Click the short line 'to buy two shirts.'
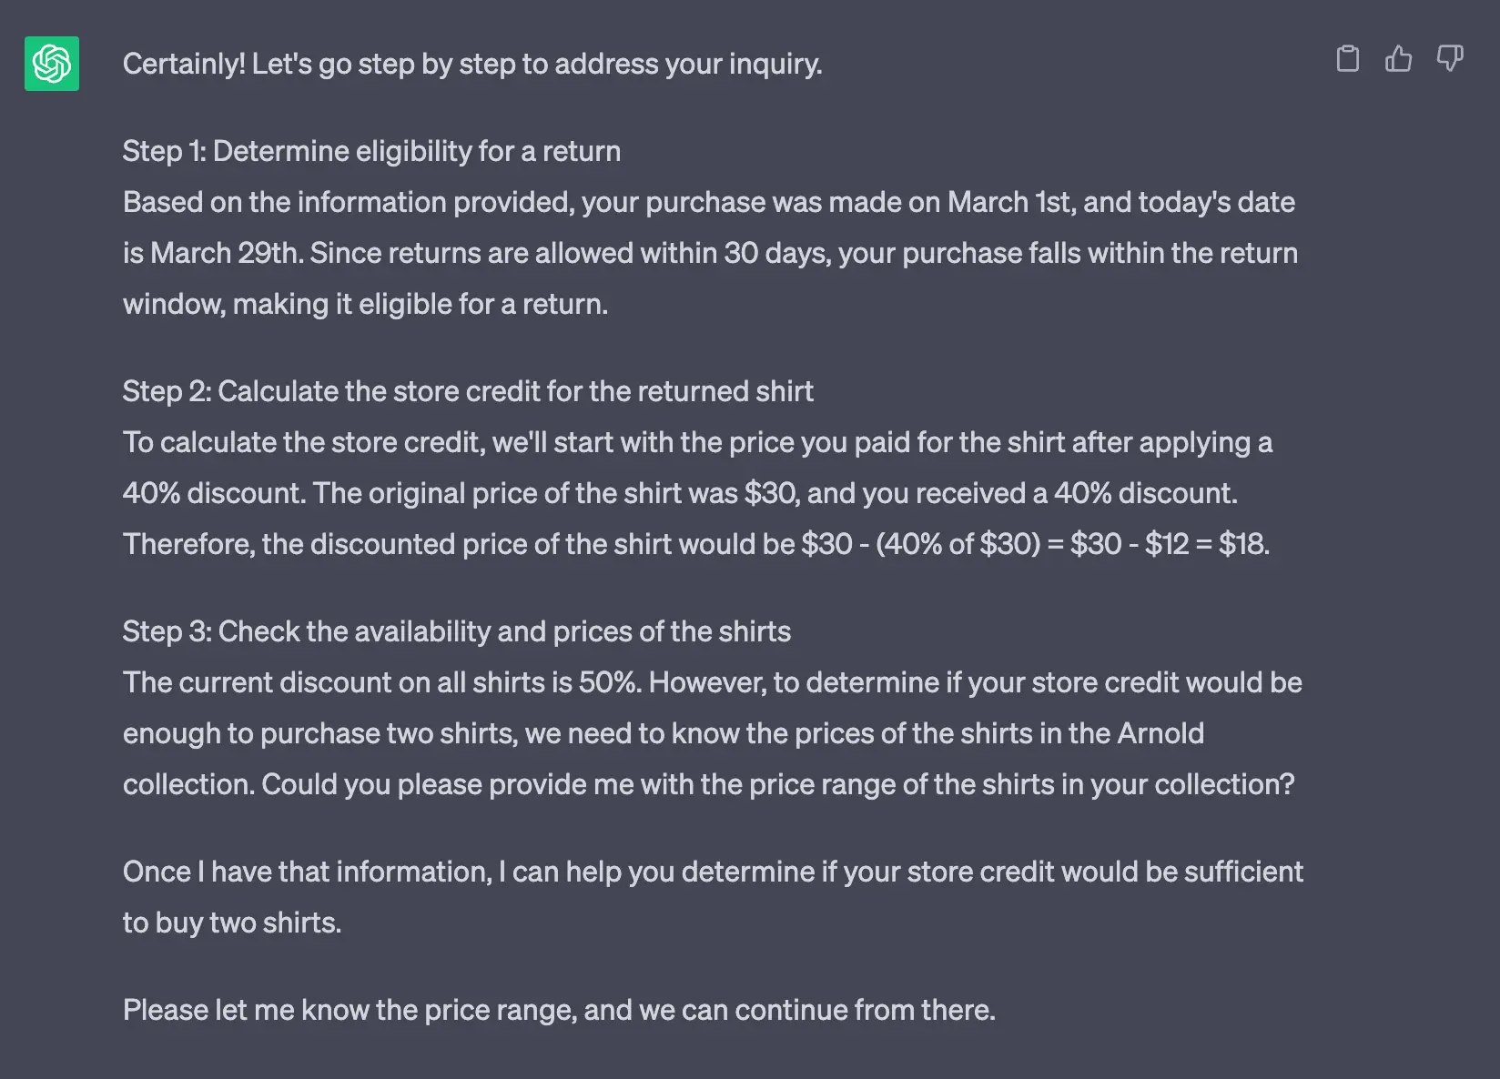The width and height of the screenshot is (1500, 1079). pos(232,923)
